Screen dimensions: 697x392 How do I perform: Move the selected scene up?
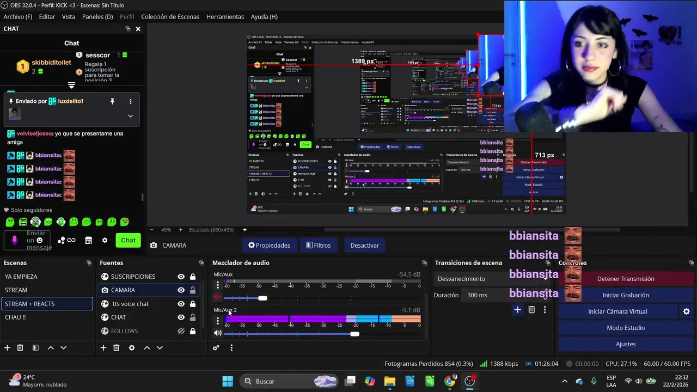tap(51, 348)
